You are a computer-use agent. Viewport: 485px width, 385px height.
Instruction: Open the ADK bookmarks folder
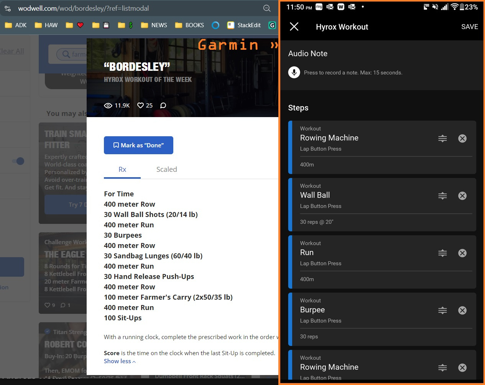tap(16, 25)
